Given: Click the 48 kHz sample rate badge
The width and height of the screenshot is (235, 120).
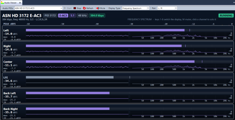Looking at the screenshot, I should (82, 16).
